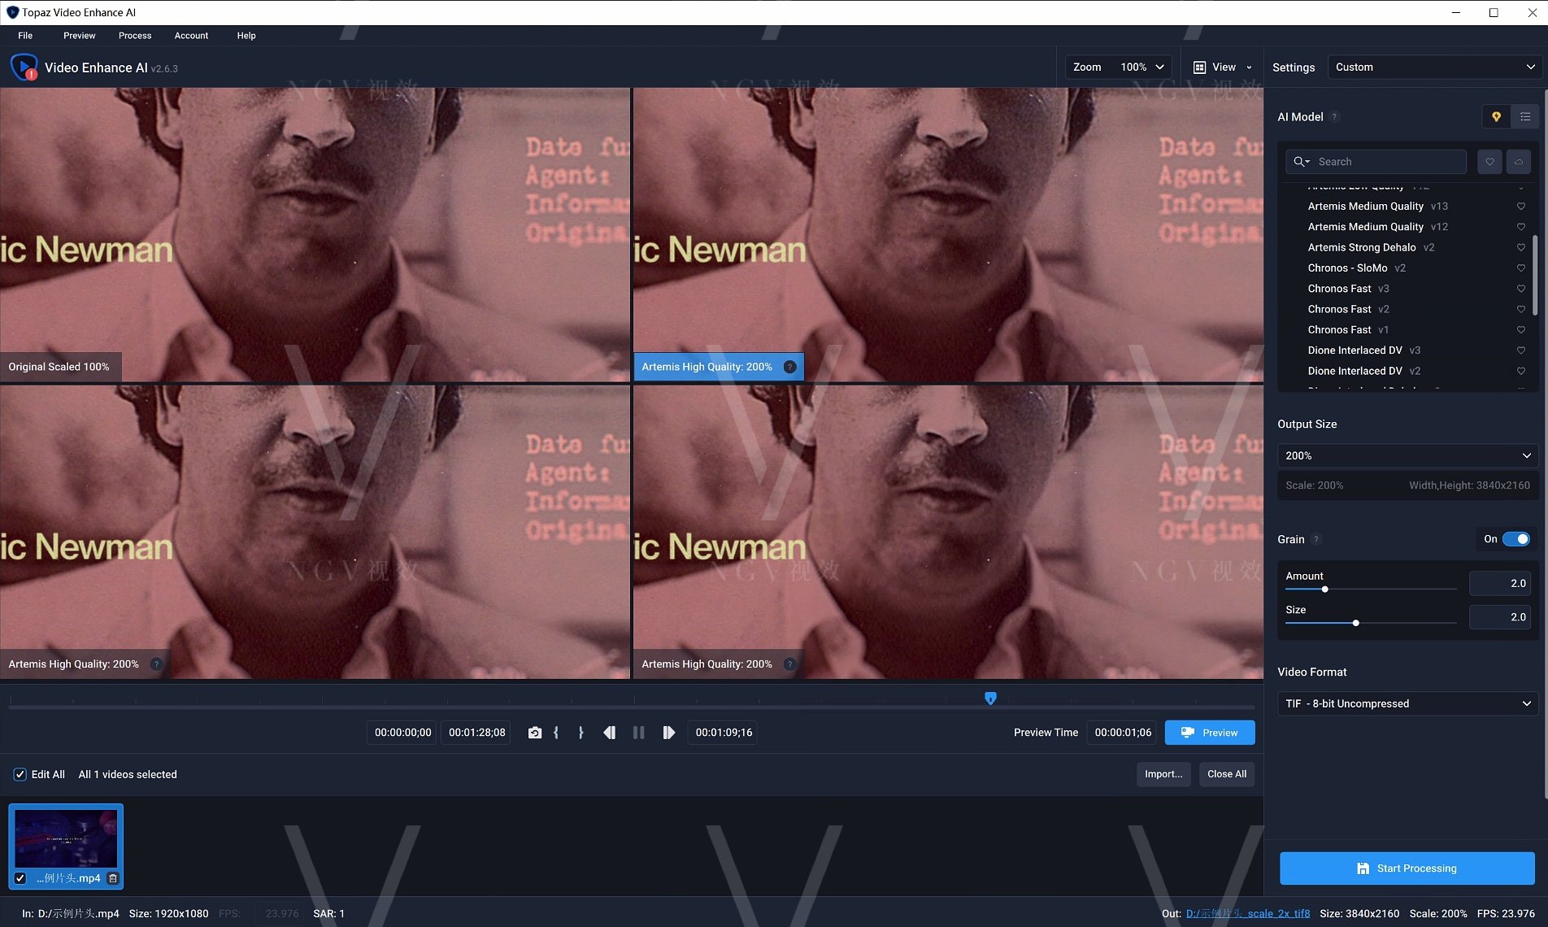Toggle the Grain switch off
Viewport: 1548px width, 927px height.
[x=1515, y=539]
